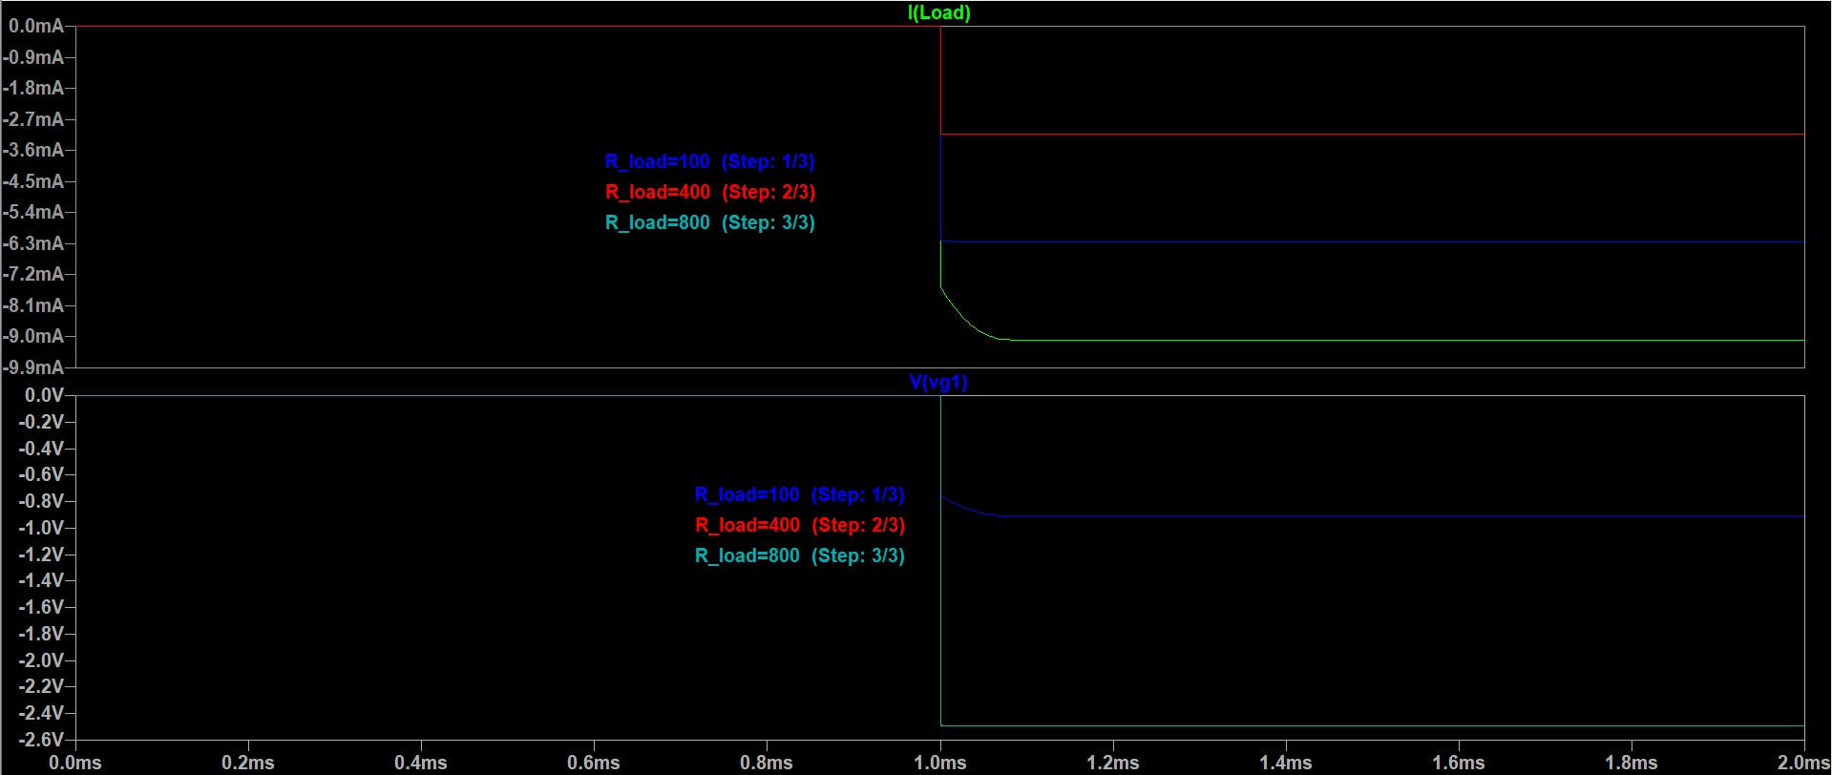Click the -0.4V axis label
The image size is (1832, 775).
click(x=41, y=449)
